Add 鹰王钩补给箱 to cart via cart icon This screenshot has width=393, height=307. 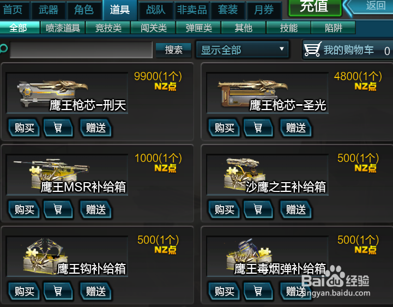pos(58,291)
